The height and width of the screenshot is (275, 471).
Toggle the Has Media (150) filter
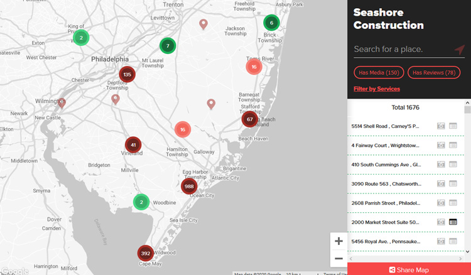point(379,72)
